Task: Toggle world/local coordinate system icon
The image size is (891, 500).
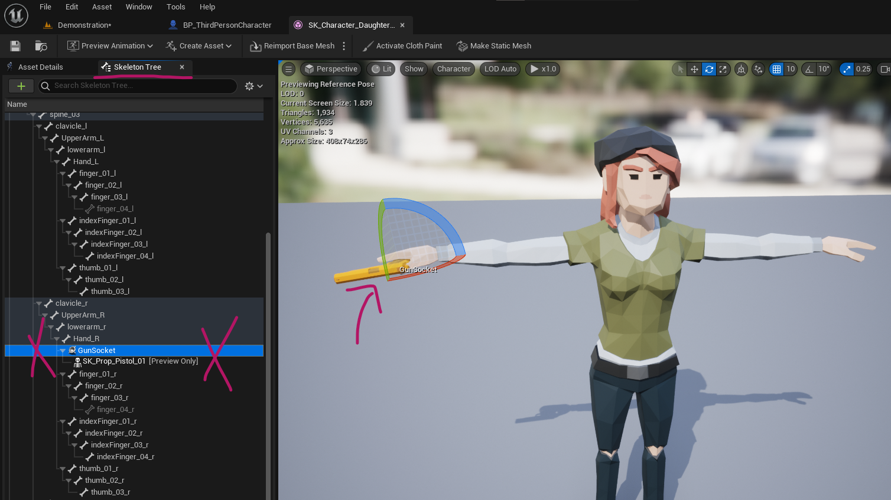Action: tap(741, 69)
